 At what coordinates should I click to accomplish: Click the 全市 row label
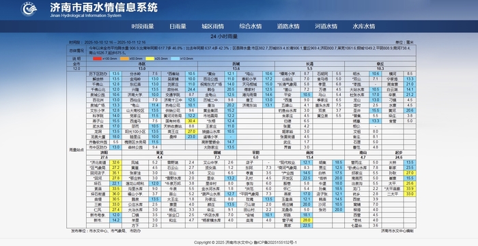pos(76,64)
